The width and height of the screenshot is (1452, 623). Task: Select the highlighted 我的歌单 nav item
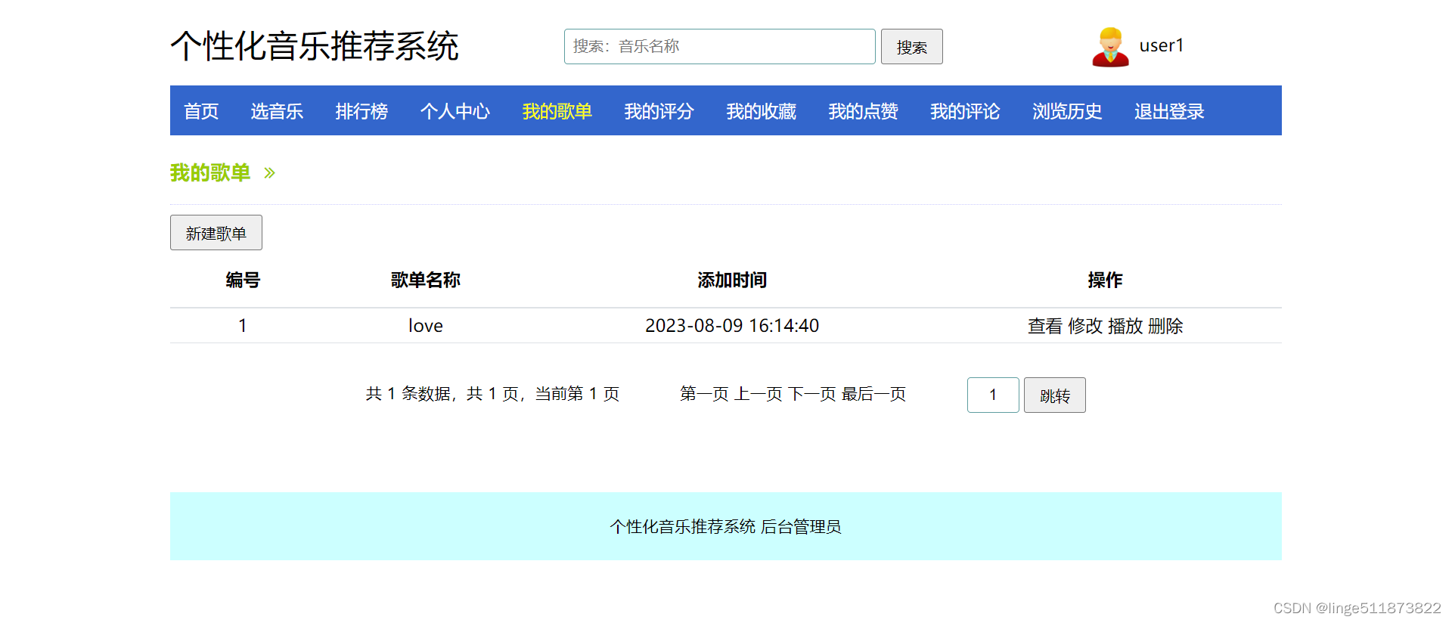pyautogui.click(x=557, y=111)
